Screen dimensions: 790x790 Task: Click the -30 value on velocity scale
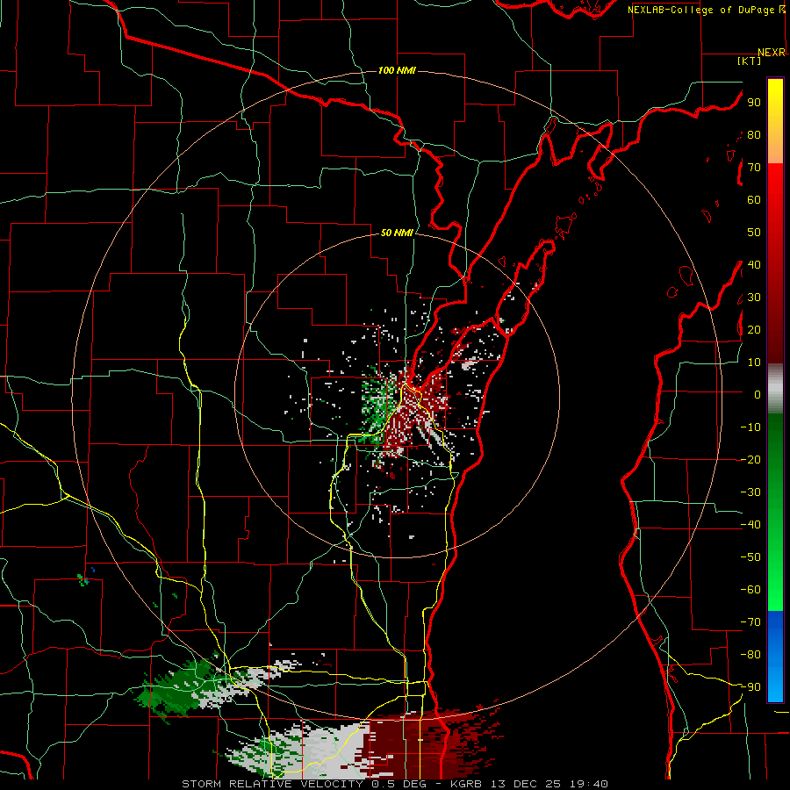point(750,492)
